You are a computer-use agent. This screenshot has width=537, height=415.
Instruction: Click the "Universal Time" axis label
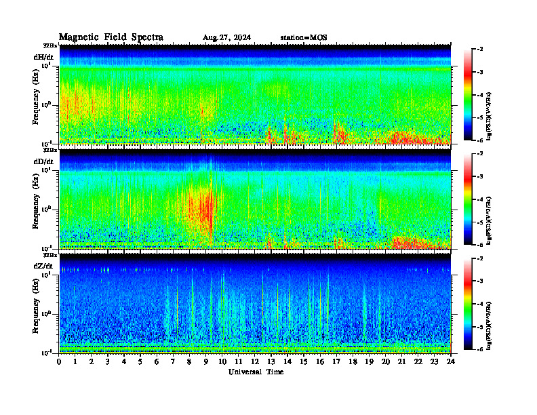point(256,372)
